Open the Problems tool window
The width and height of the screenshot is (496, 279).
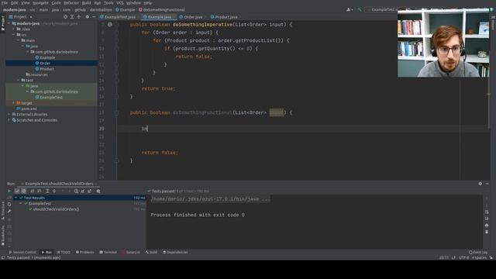84,253
